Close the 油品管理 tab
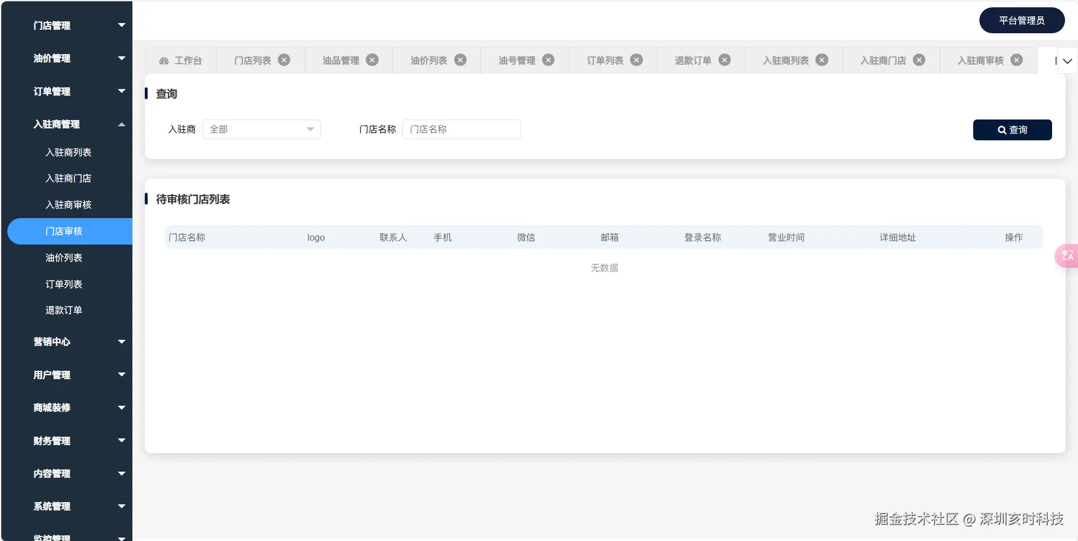This screenshot has height=541, width=1078. 372,60
